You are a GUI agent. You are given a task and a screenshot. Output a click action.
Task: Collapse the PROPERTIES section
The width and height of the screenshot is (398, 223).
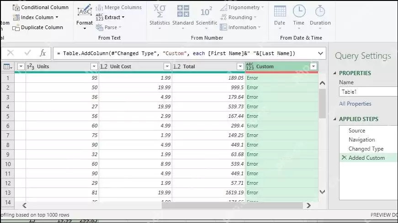(x=334, y=73)
